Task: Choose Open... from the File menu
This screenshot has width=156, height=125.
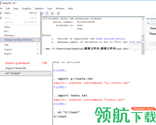Action: coord(20,13)
